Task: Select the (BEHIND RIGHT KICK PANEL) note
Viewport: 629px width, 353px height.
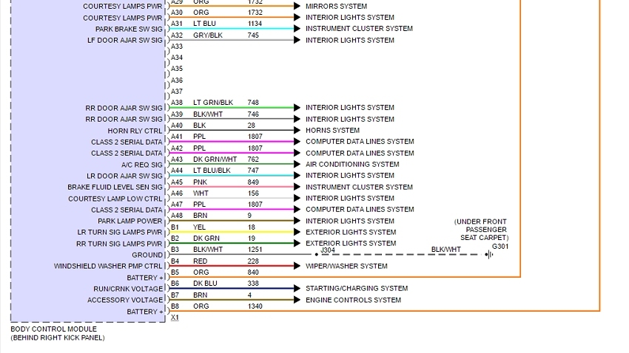Action: point(58,337)
